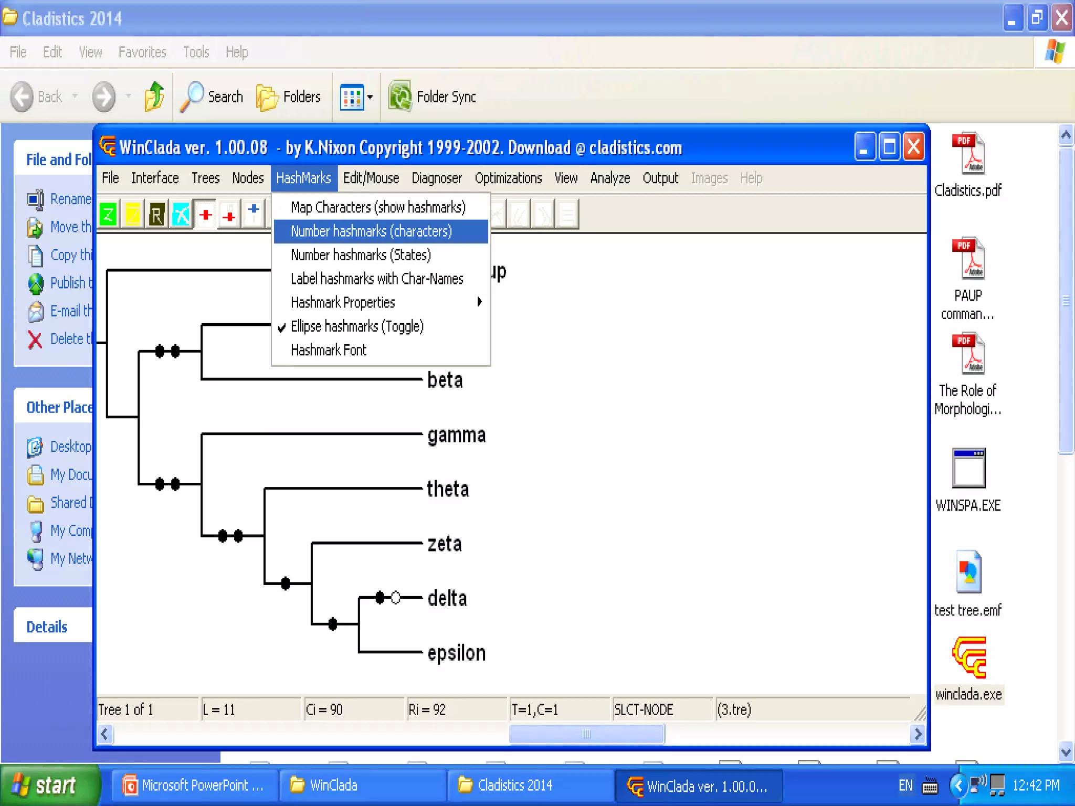Choose Number hashmarks (States)
The image size is (1075, 806).
(x=361, y=255)
